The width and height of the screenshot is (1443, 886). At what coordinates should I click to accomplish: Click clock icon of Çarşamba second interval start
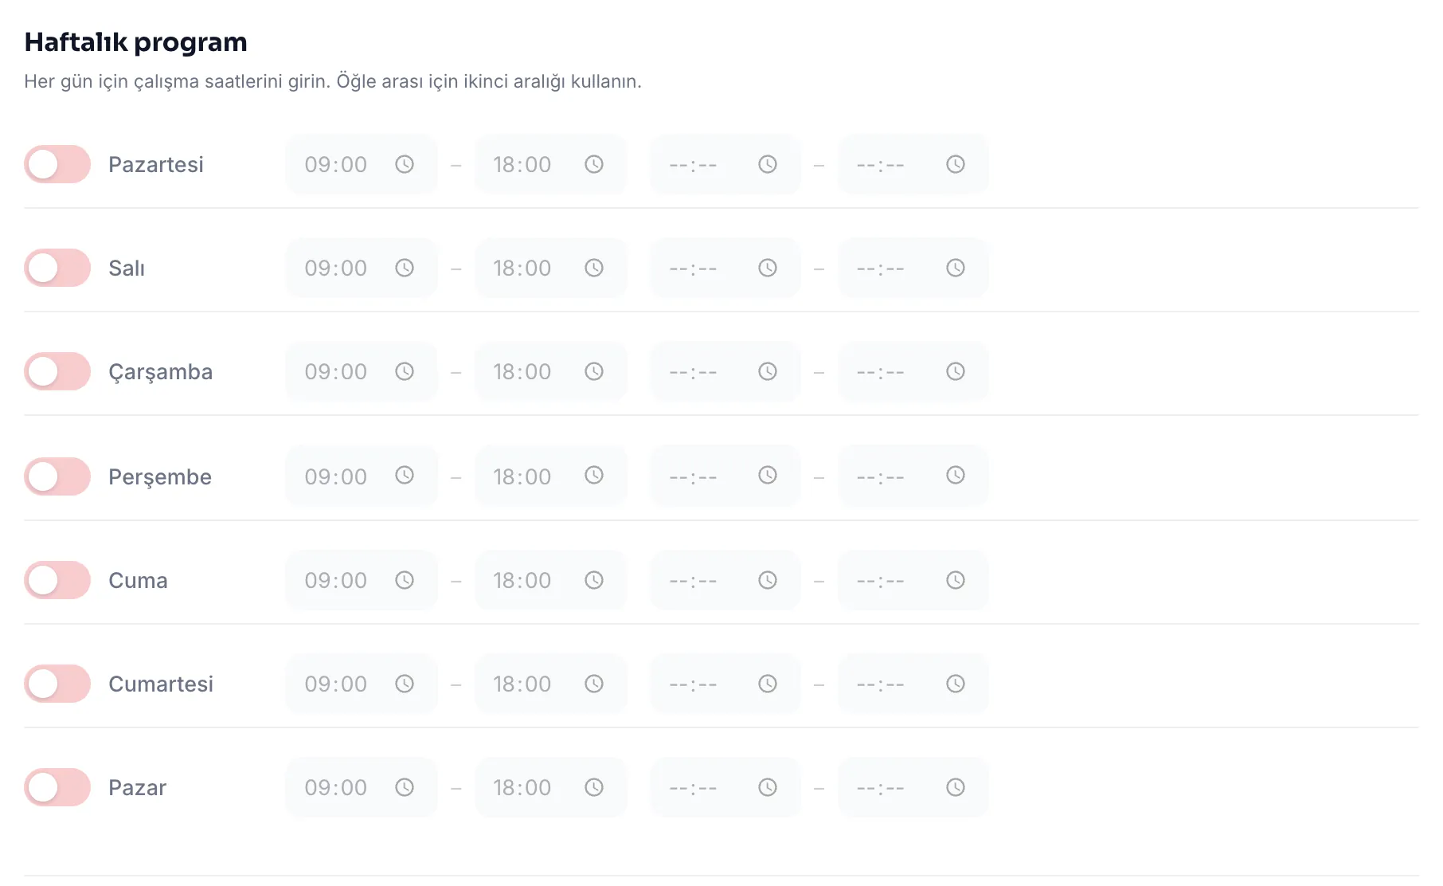pos(768,371)
